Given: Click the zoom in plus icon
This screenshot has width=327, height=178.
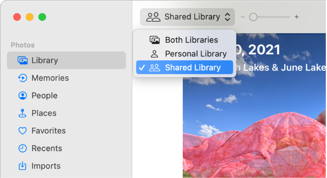Looking at the screenshot, I should [297, 17].
